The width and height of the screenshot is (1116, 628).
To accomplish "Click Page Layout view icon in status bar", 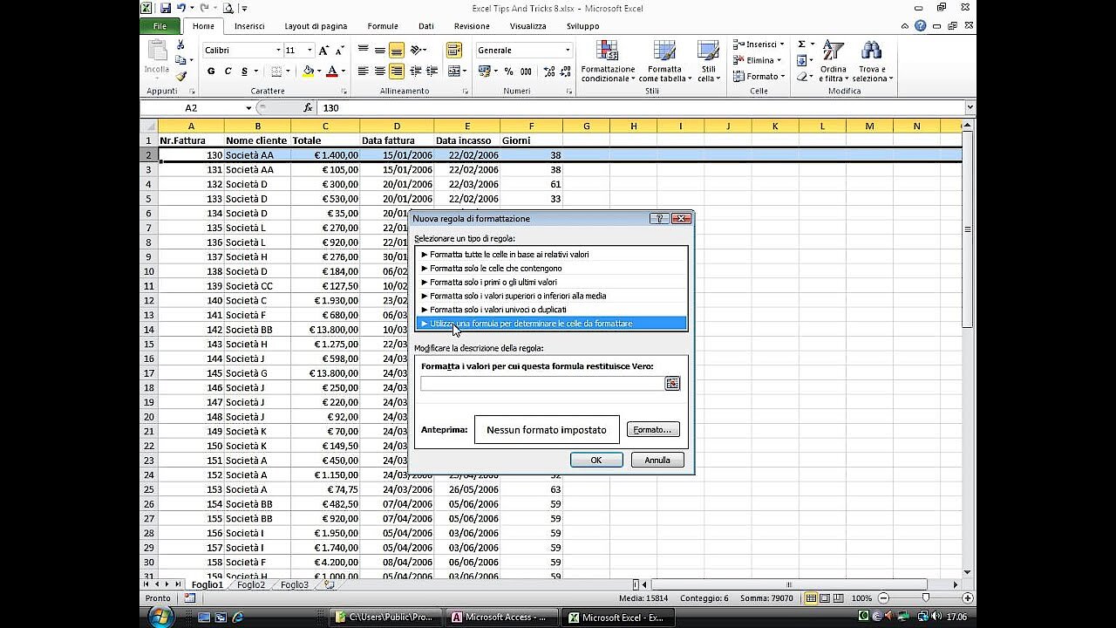I will click(x=827, y=598).
